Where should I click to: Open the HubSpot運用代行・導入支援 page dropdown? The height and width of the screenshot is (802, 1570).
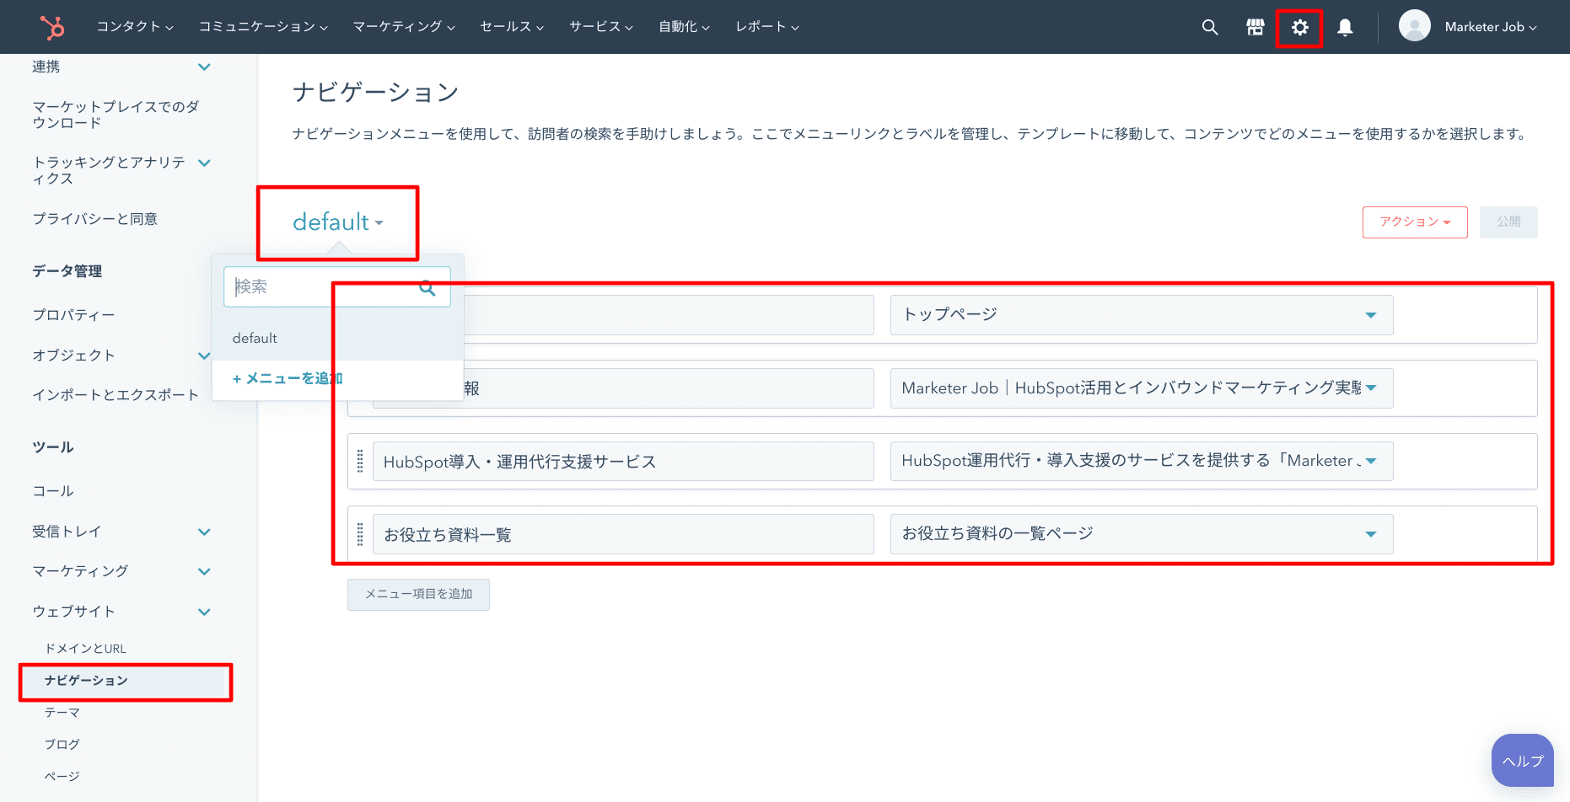1142,461
